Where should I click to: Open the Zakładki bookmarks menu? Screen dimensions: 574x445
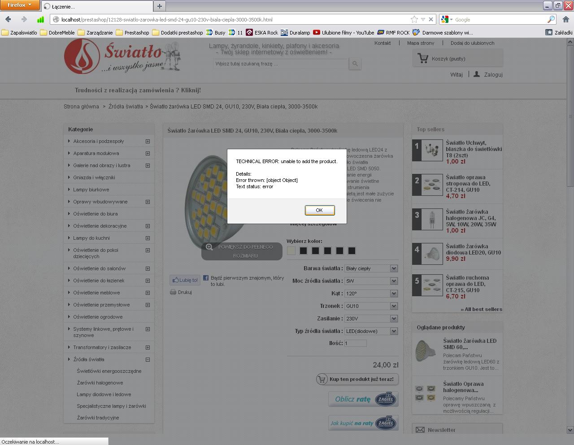click(x=559, y=32)
